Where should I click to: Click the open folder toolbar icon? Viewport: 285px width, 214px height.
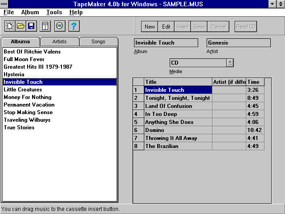tap(20, 26)
